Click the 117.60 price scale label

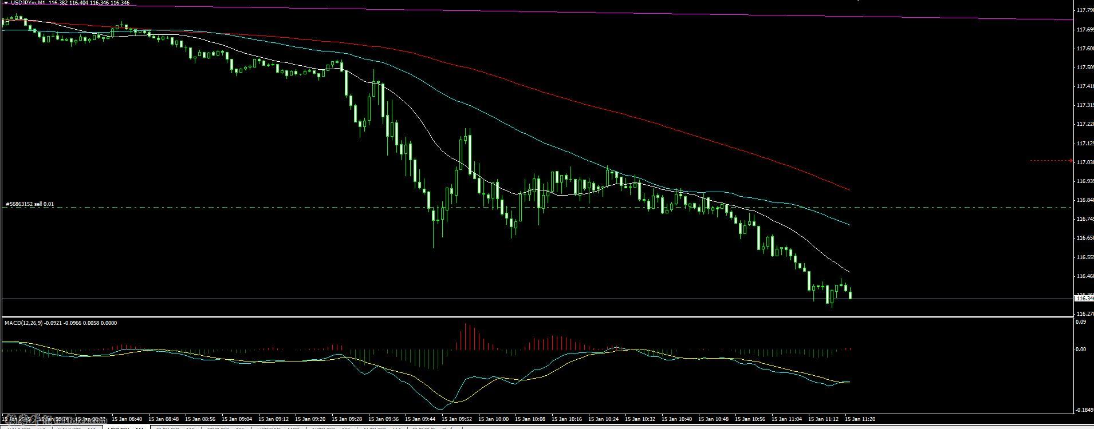(1085, 49)
